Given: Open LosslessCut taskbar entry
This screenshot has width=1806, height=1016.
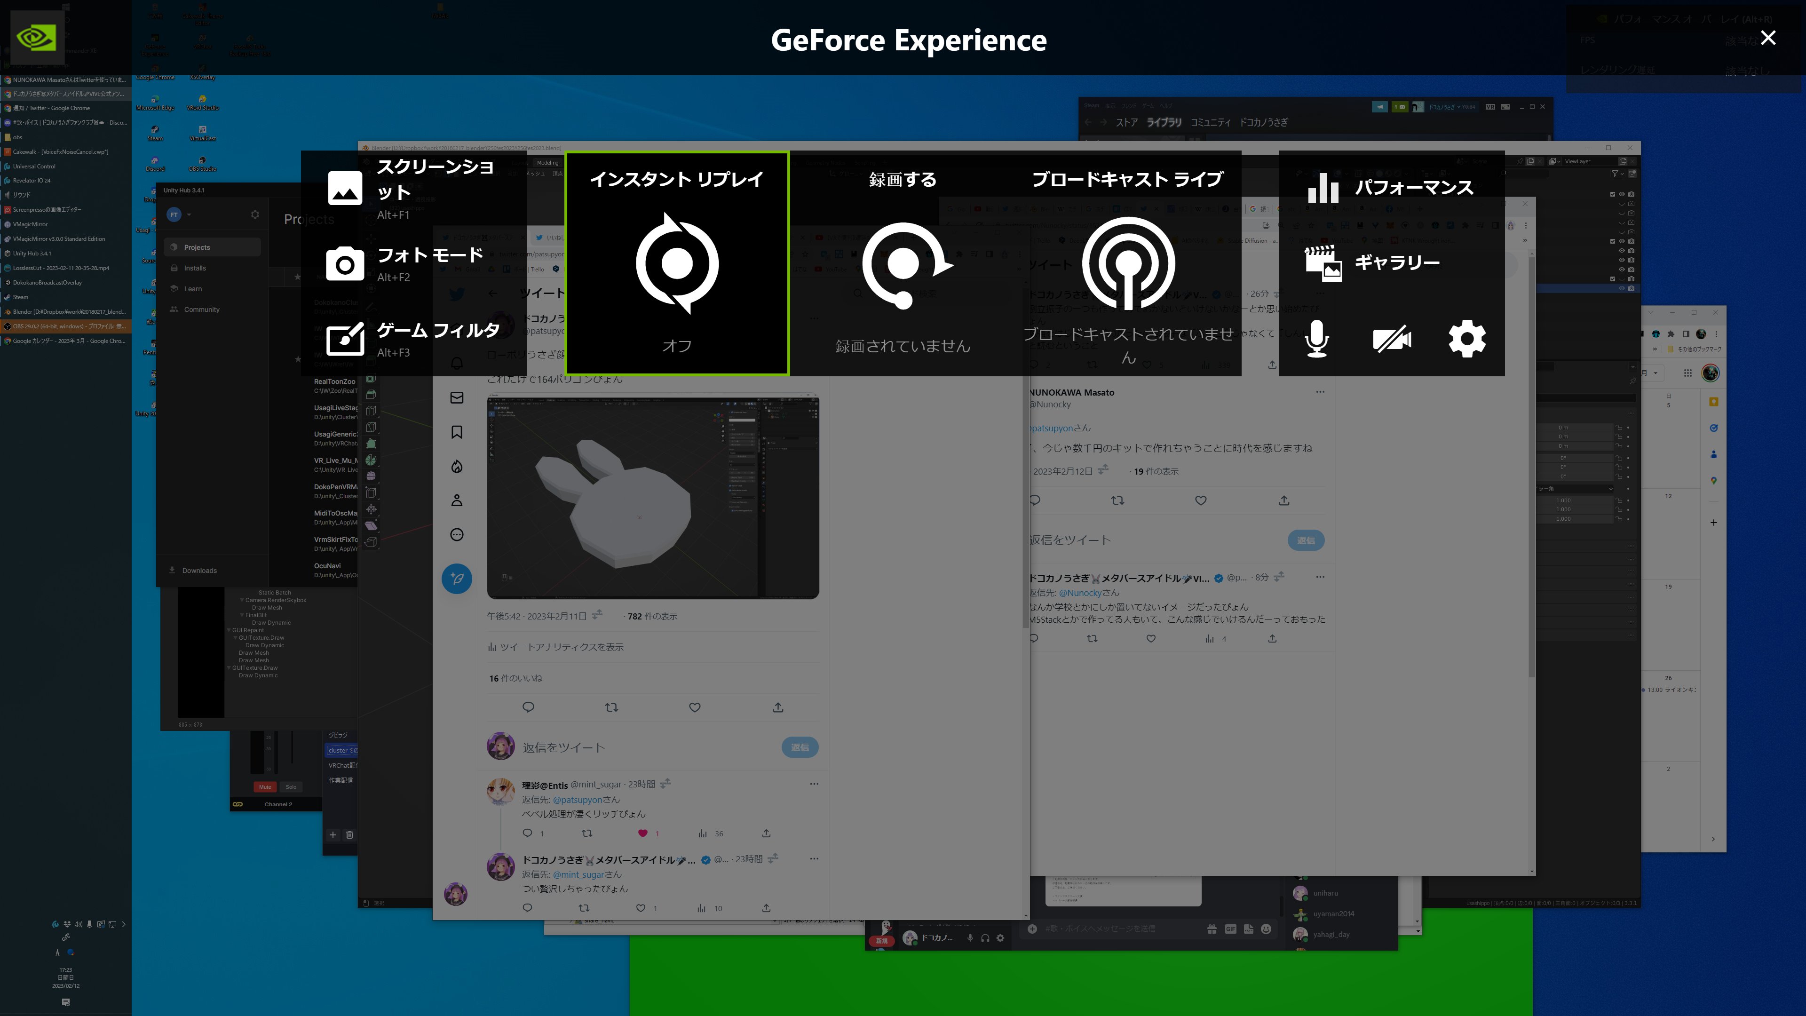Looking at the screenshot, I should [66, 268].
